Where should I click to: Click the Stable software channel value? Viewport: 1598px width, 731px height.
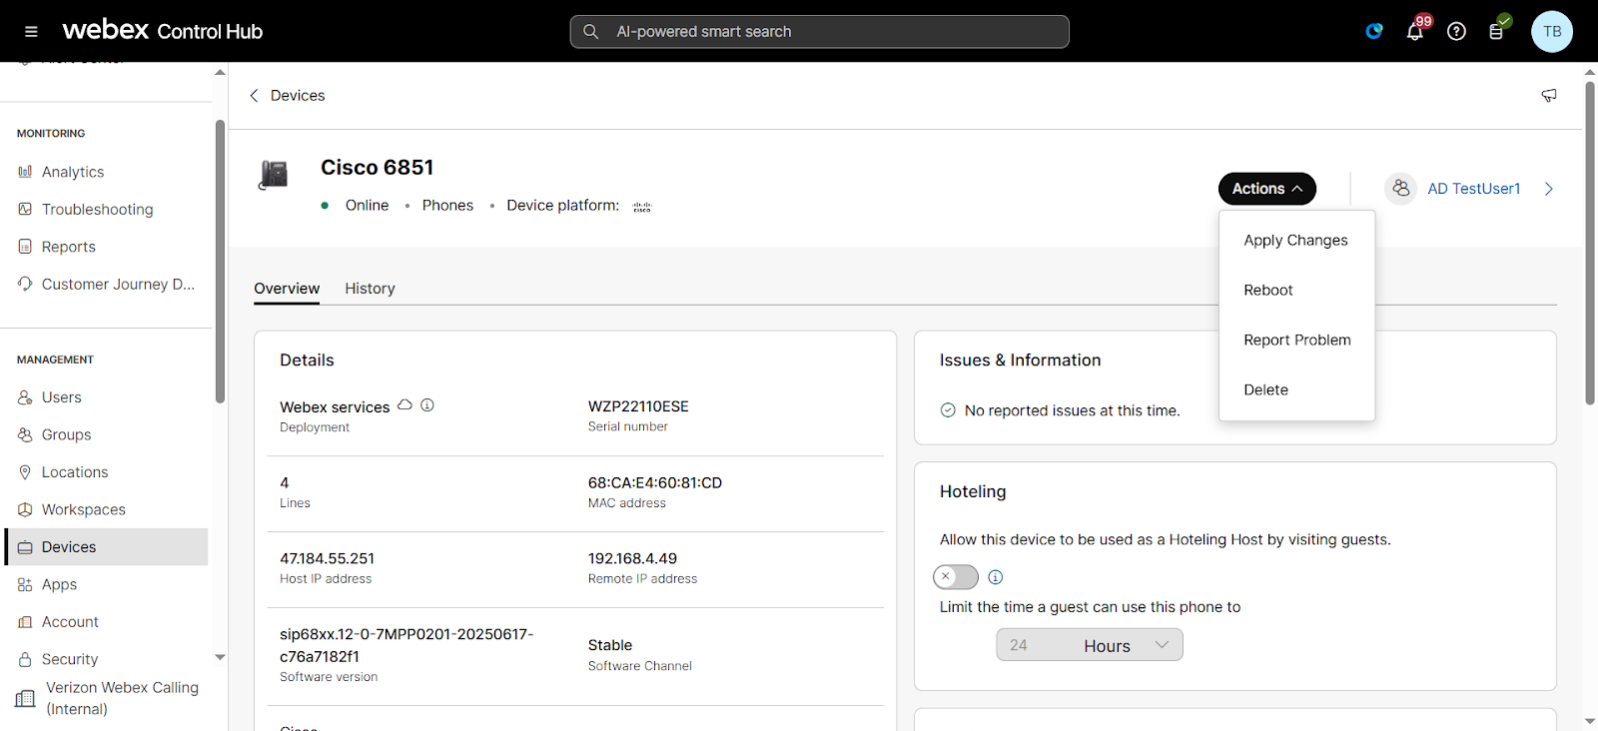pyautogui.click(x=610, y=645)
